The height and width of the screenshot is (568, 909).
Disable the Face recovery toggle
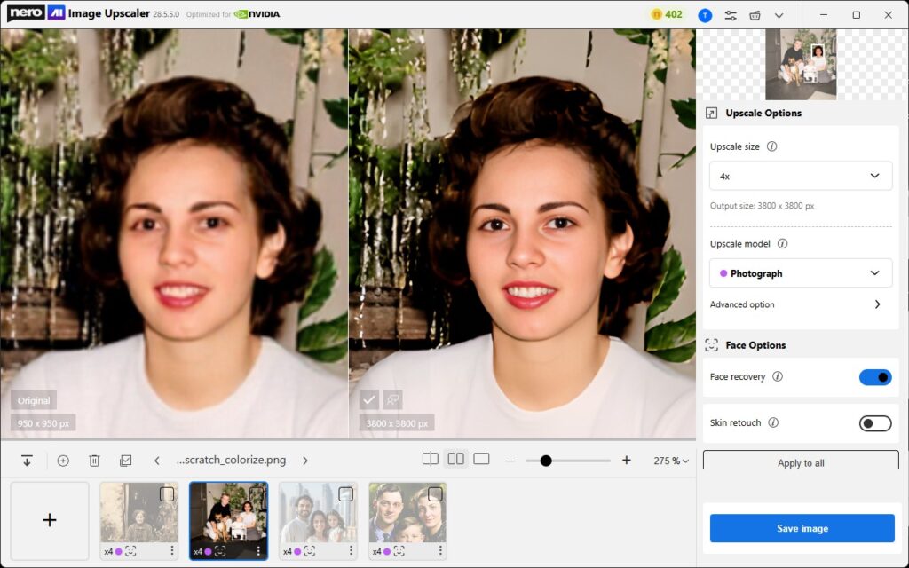(x=874, y=377)
